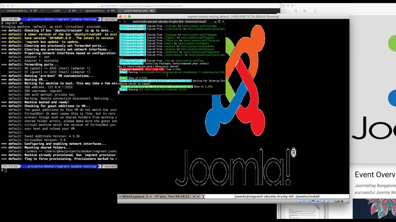396x222 pixels.
Task: Click the 'vagrant up' command line
Action: click(14, 23)
